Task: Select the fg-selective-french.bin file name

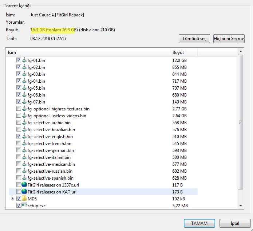Action: coord(50,144)
